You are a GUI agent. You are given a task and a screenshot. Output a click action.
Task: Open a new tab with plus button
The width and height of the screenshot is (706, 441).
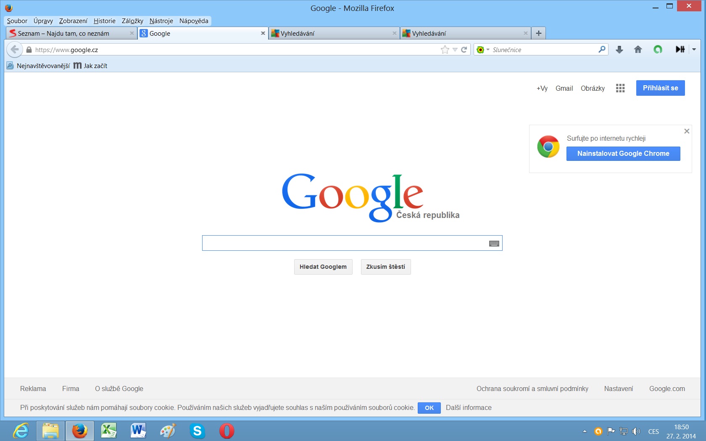tap(538, 33)
